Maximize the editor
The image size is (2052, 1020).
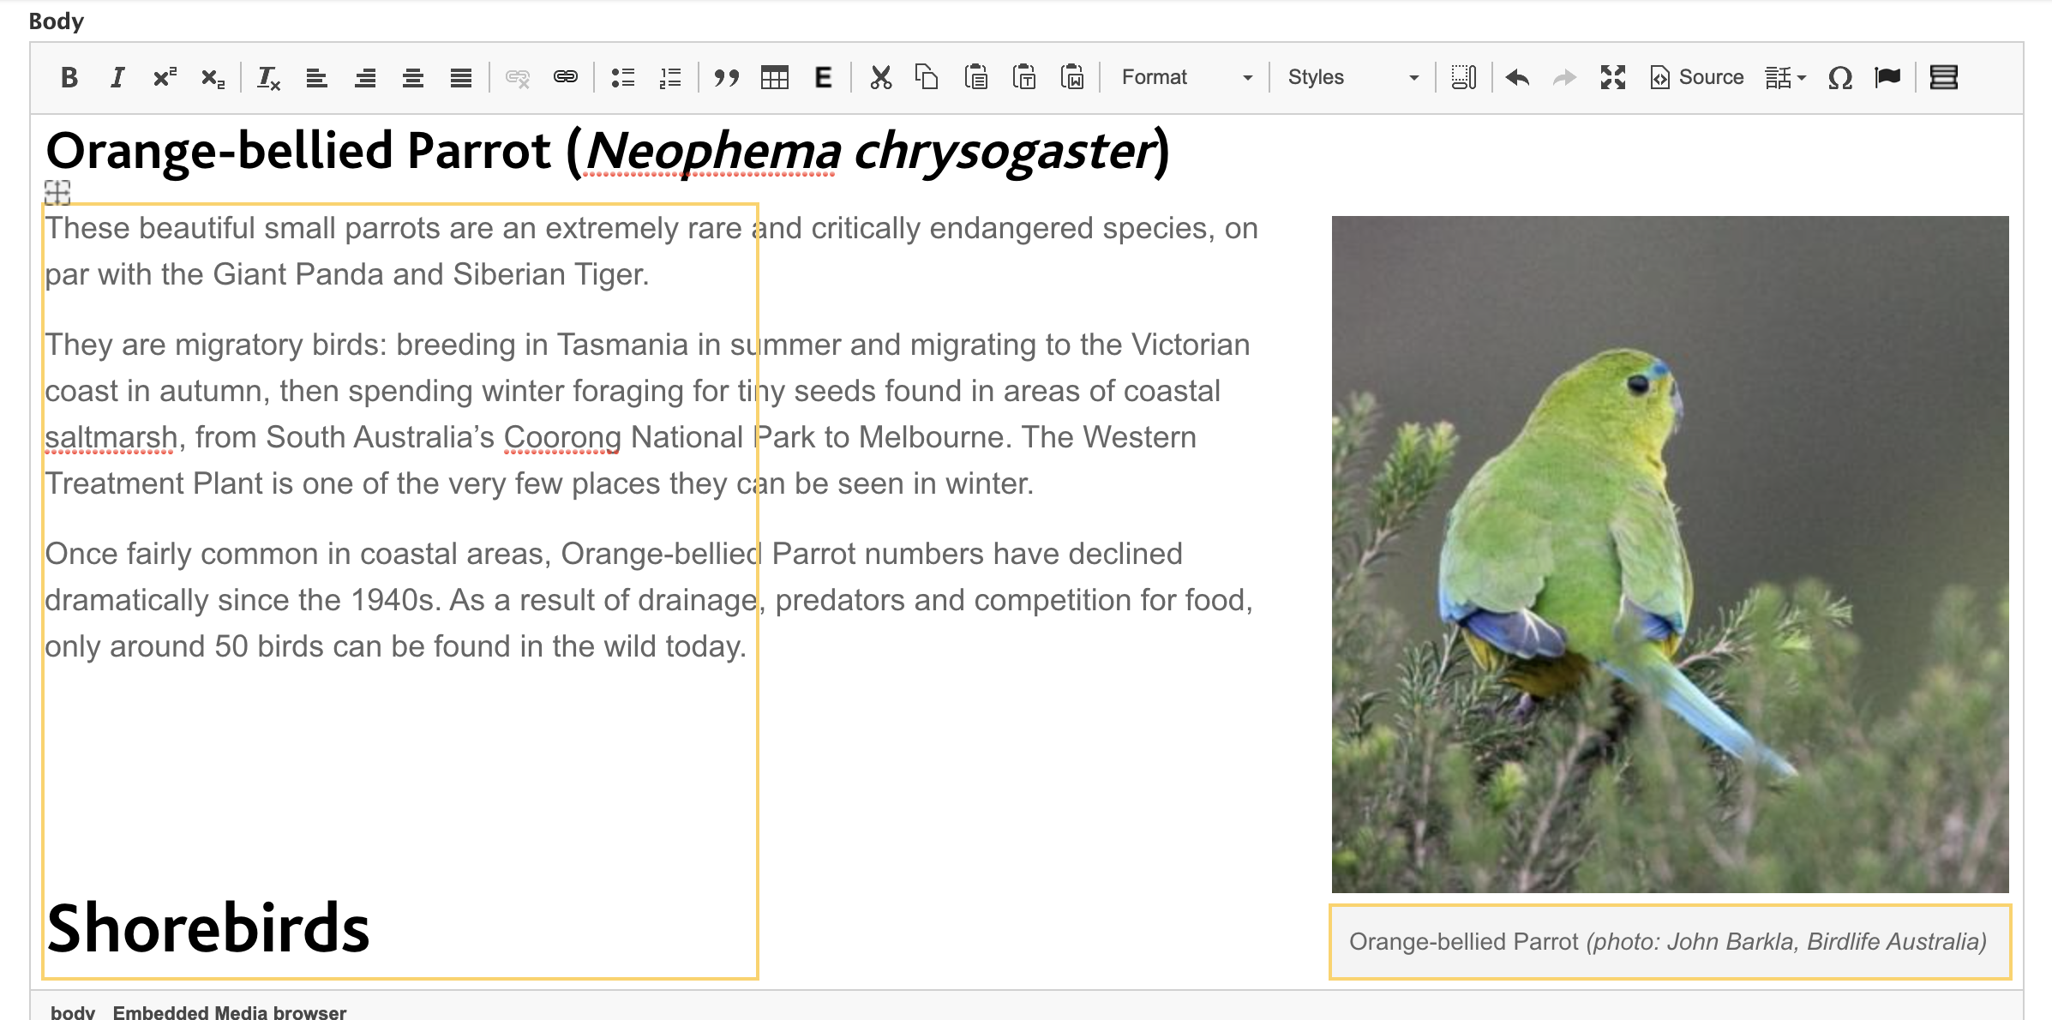coord(1613,78)
